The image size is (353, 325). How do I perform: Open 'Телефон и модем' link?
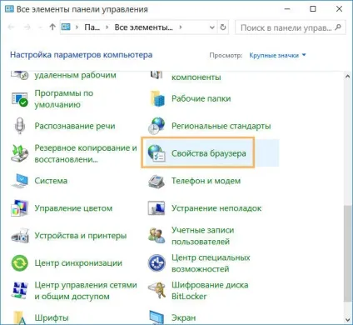pyautogui.click(x=206, y=181)
